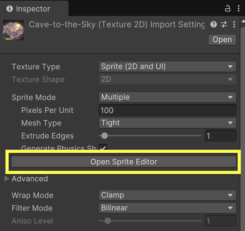Open the presets slider icon
This screenshot has width=245, height=231.
pos(224,24)
